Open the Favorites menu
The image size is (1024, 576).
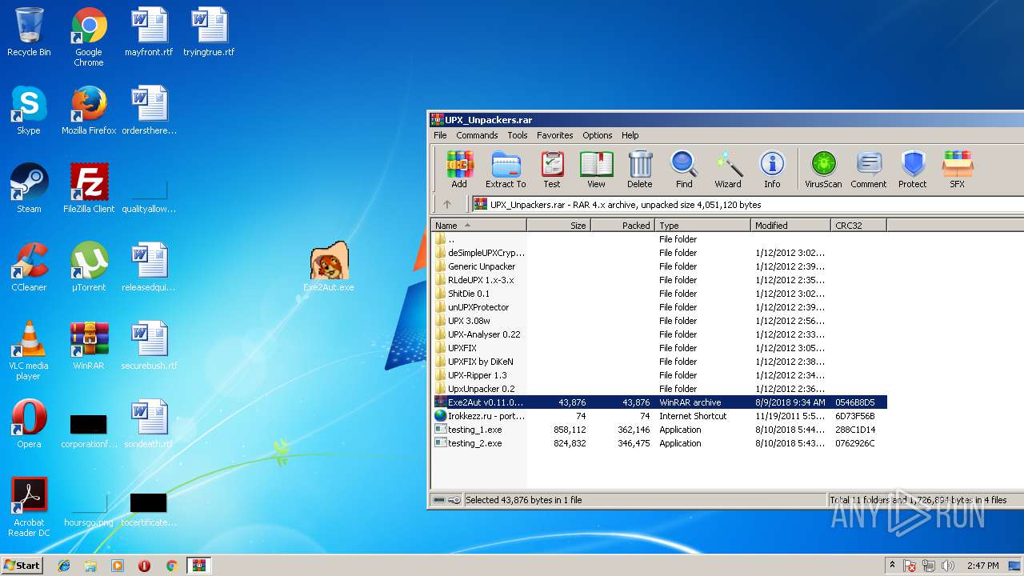click(x=554, y=135)
